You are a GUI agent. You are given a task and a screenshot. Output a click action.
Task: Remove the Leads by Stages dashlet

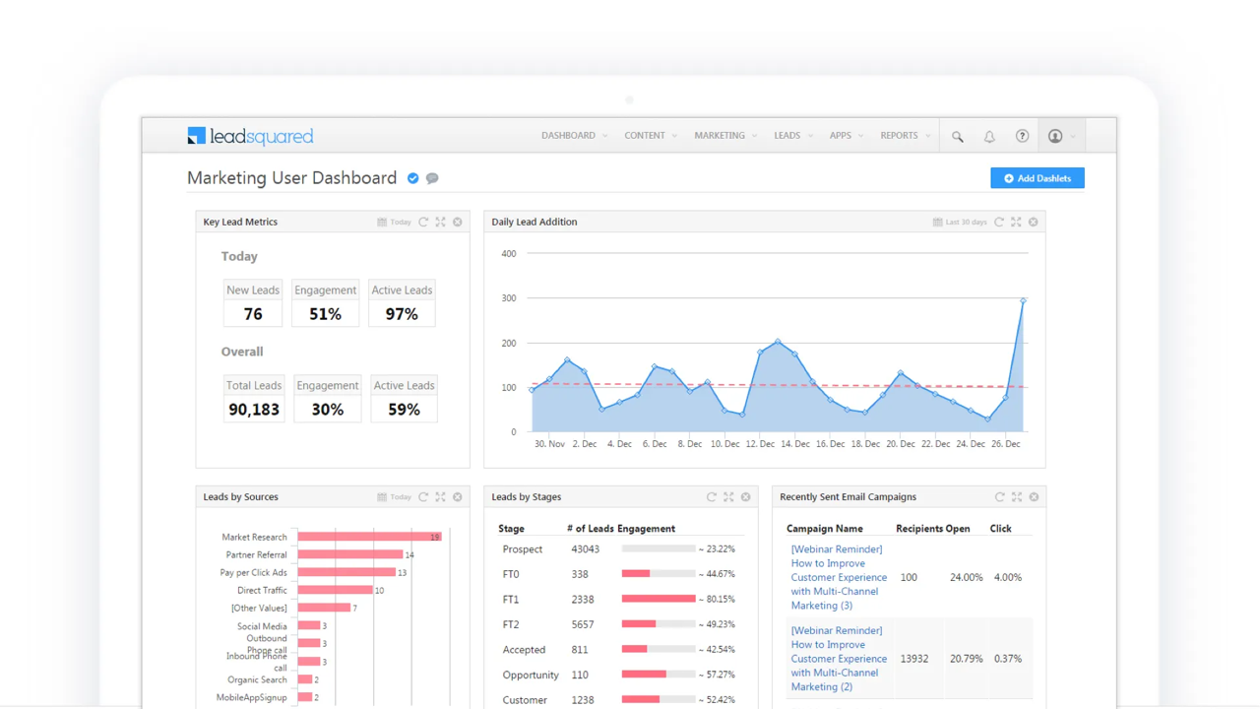point(746,497)
